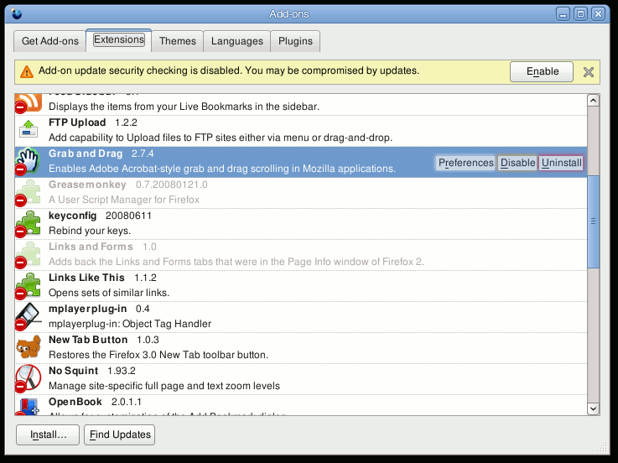Click 'Opens sets of similar links.' description

[x=109, y=293]
